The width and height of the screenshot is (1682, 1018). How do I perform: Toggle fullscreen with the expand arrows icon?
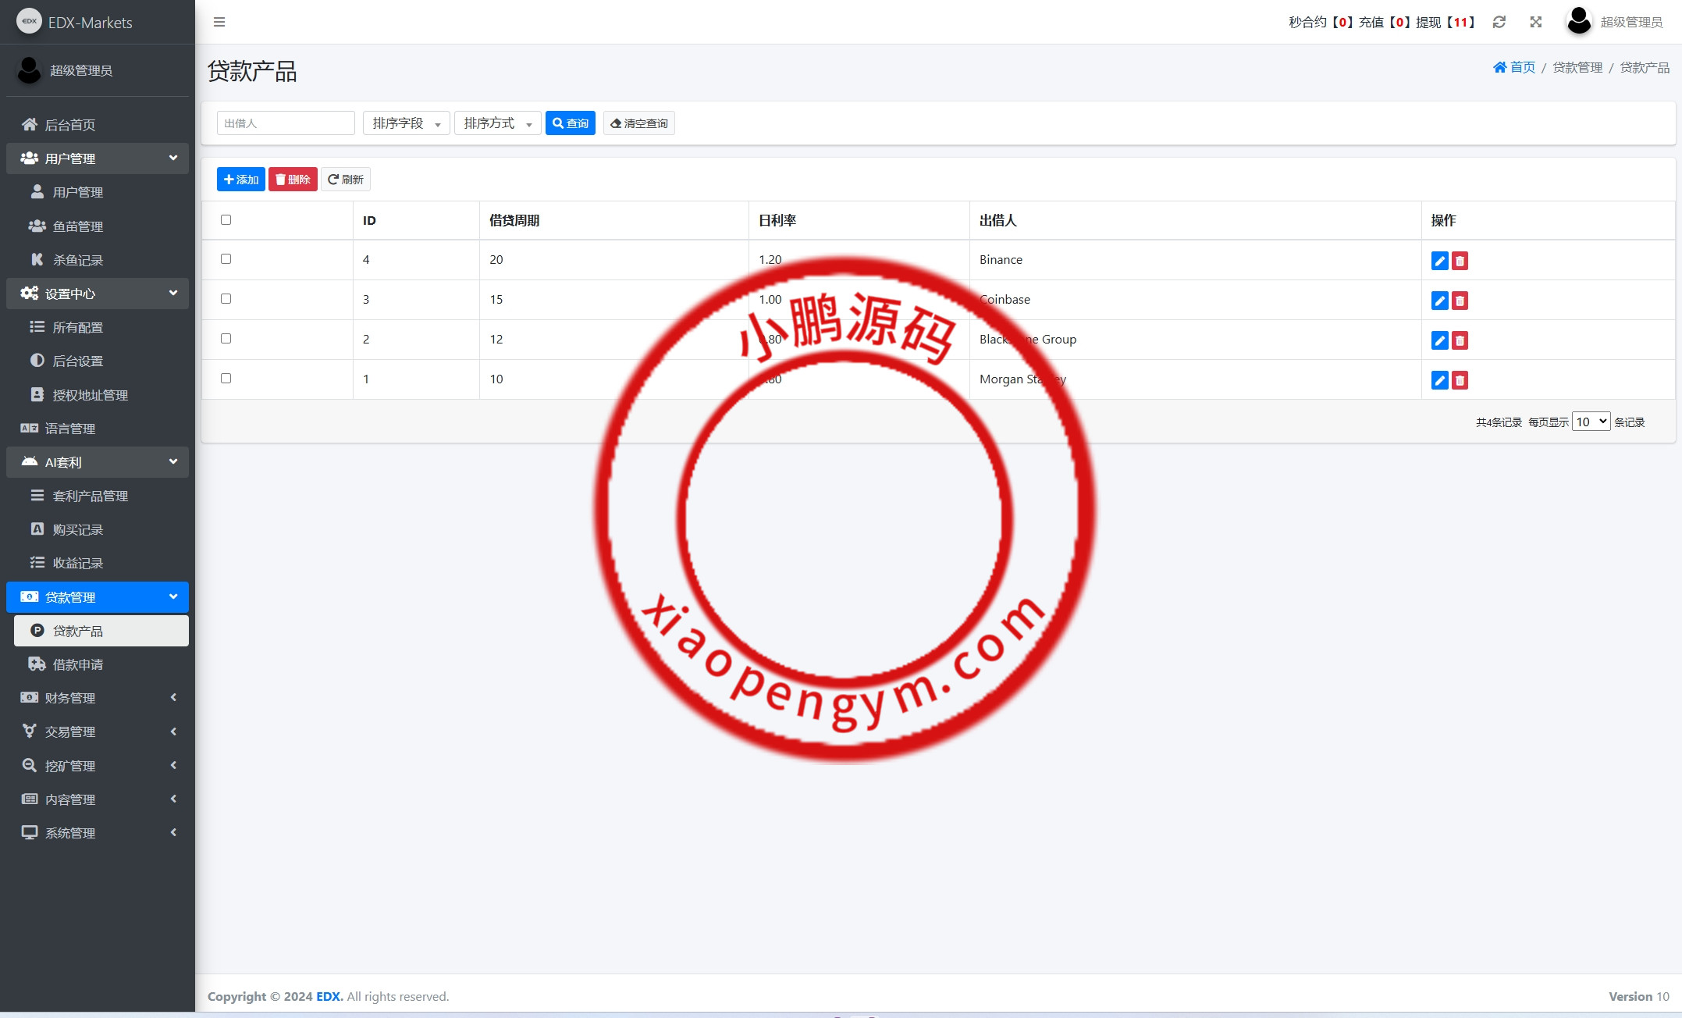pos(1535,22)
